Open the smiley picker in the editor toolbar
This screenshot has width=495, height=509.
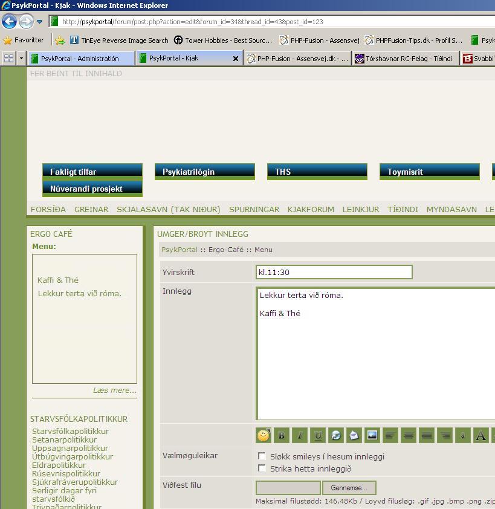tap(263, 435)
